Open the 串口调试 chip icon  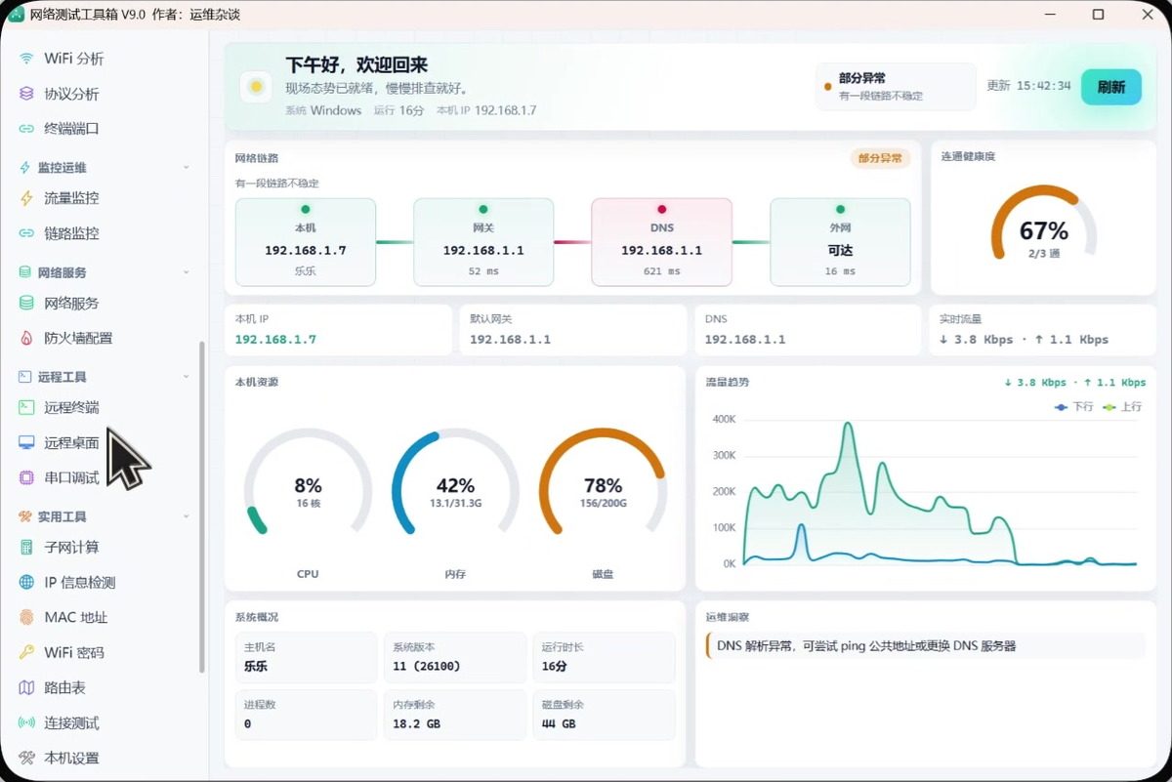(26, 478)
